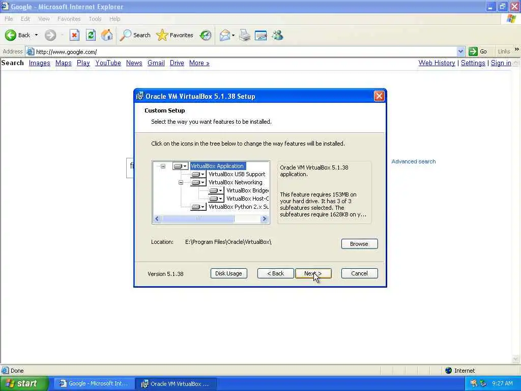Open the Help menu in IE
The width and height of the screenshot is (521, 391).
(114, 19)
